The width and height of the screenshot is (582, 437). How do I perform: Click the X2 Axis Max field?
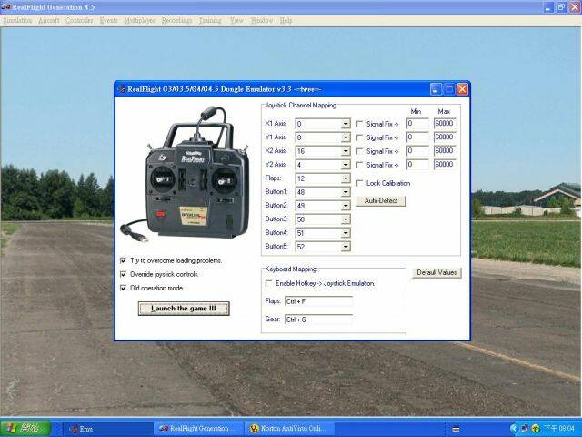[x=445, y=150]
